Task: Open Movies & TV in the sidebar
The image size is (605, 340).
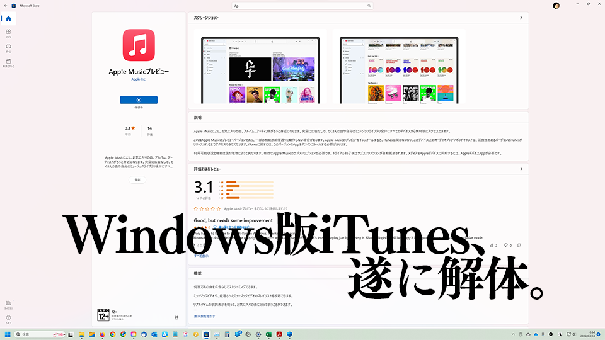Action: [8, 63]
